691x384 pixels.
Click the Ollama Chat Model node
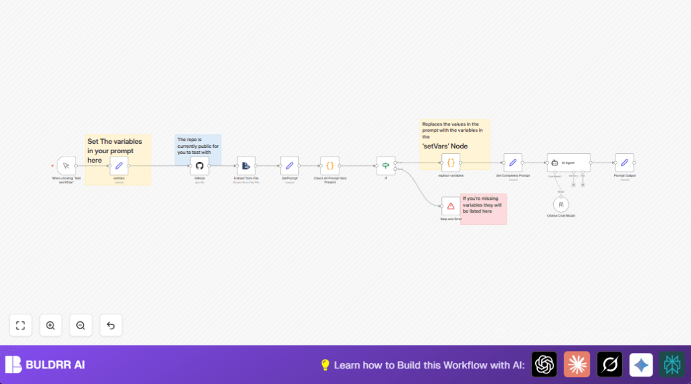561,204
